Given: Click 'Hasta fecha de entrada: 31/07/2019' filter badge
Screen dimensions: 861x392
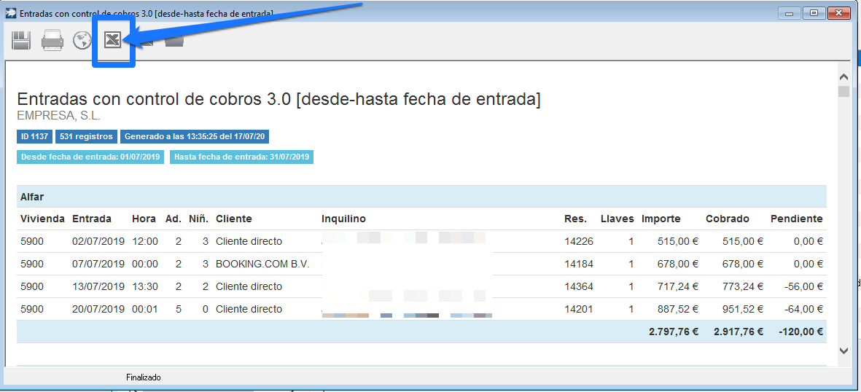Looking at the screenshot, I should click(241, 157).
